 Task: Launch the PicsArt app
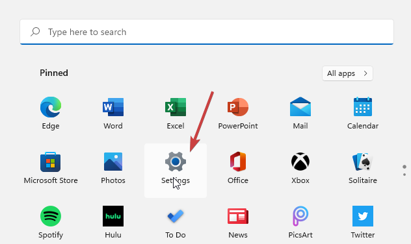(300, 216)
